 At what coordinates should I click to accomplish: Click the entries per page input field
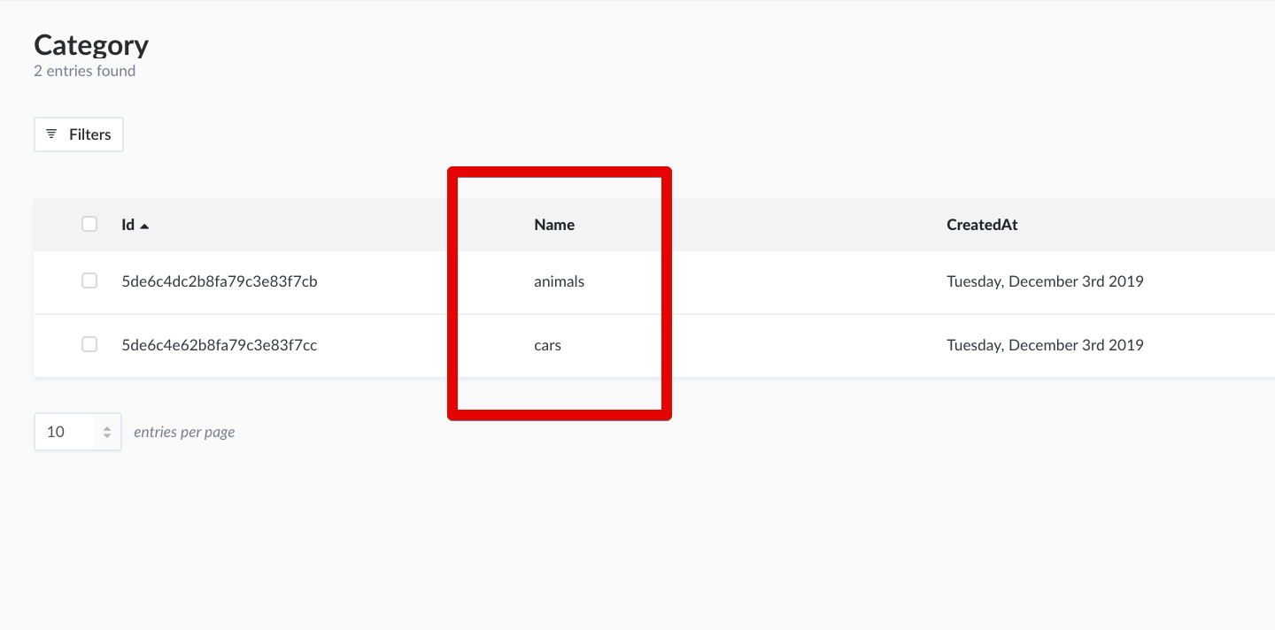click(x=62, y=431)
